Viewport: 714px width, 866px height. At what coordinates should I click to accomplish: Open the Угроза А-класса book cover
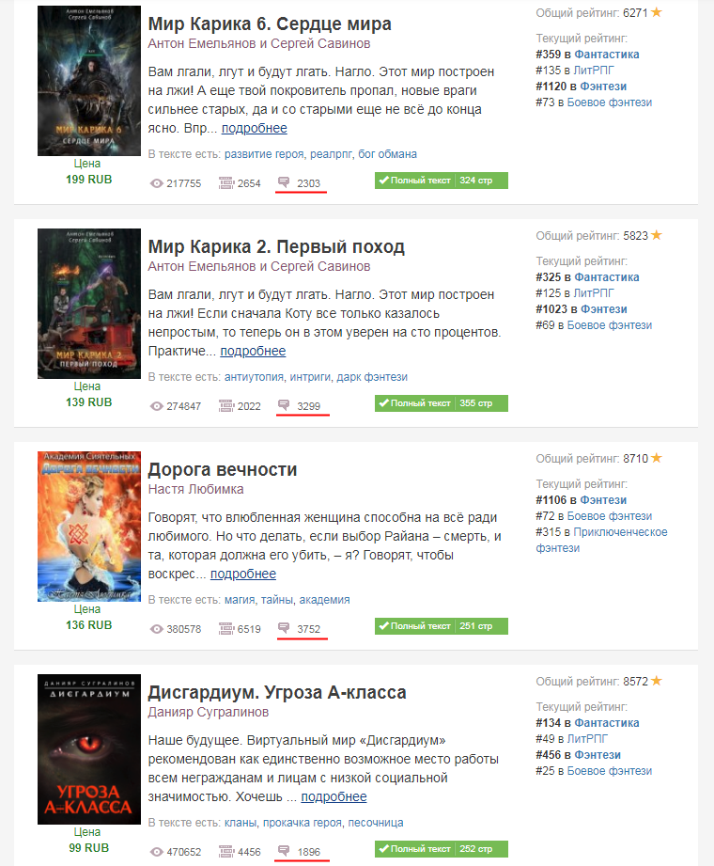coord(89,749)
